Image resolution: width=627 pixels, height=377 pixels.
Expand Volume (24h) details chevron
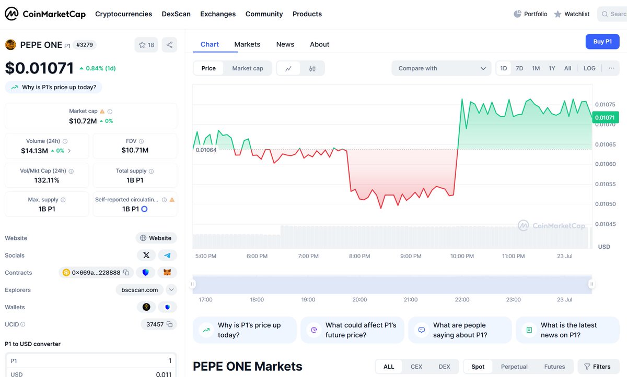coord(70,151)
